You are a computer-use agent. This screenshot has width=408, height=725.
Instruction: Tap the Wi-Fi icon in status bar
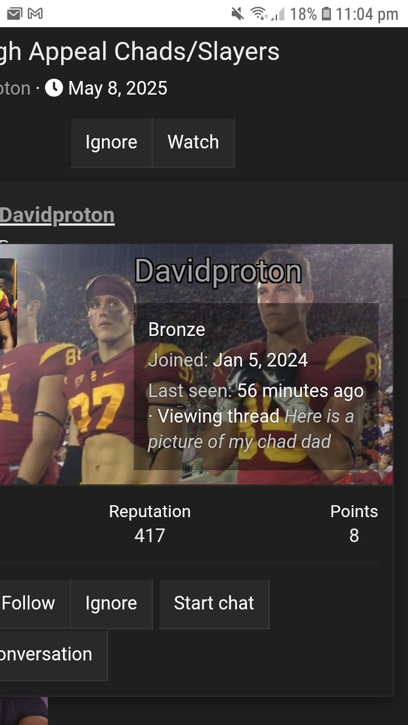point(259,14)
